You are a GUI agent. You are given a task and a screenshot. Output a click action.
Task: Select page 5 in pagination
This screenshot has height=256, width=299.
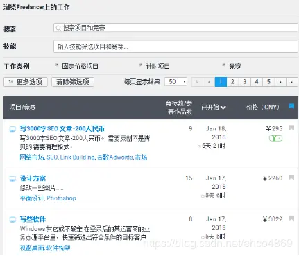[x=268, y=82]
